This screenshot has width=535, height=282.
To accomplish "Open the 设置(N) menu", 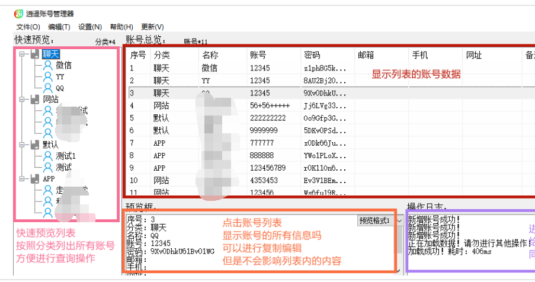I will (x=90, y=27).
